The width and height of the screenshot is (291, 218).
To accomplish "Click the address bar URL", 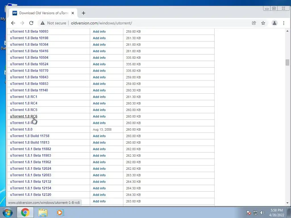I will pyautogui.click(x=101, y=23).
